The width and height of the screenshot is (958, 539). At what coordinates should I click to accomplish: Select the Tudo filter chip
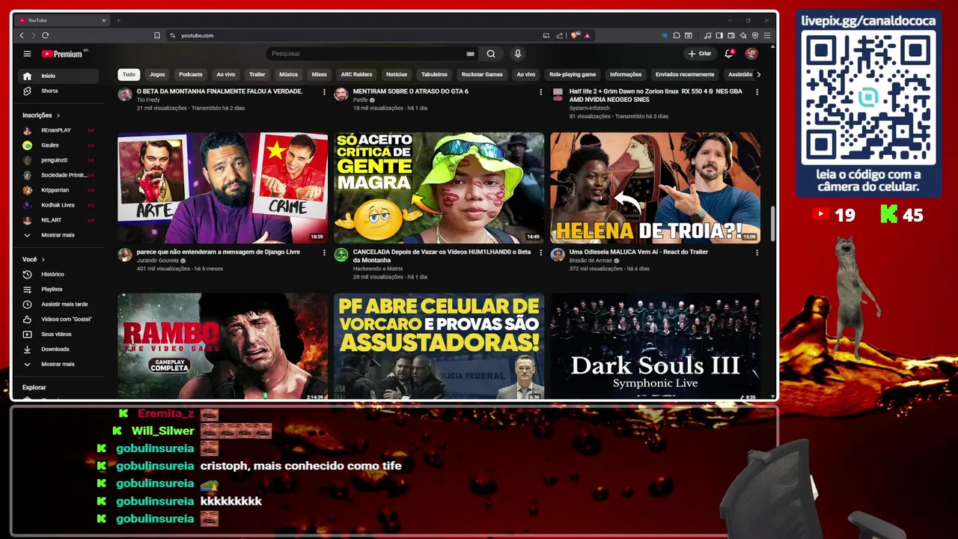pos(129,75)
